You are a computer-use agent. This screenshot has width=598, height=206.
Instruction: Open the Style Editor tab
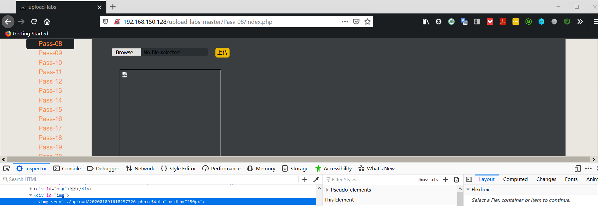pyautogui.click(x=178, y=168)
